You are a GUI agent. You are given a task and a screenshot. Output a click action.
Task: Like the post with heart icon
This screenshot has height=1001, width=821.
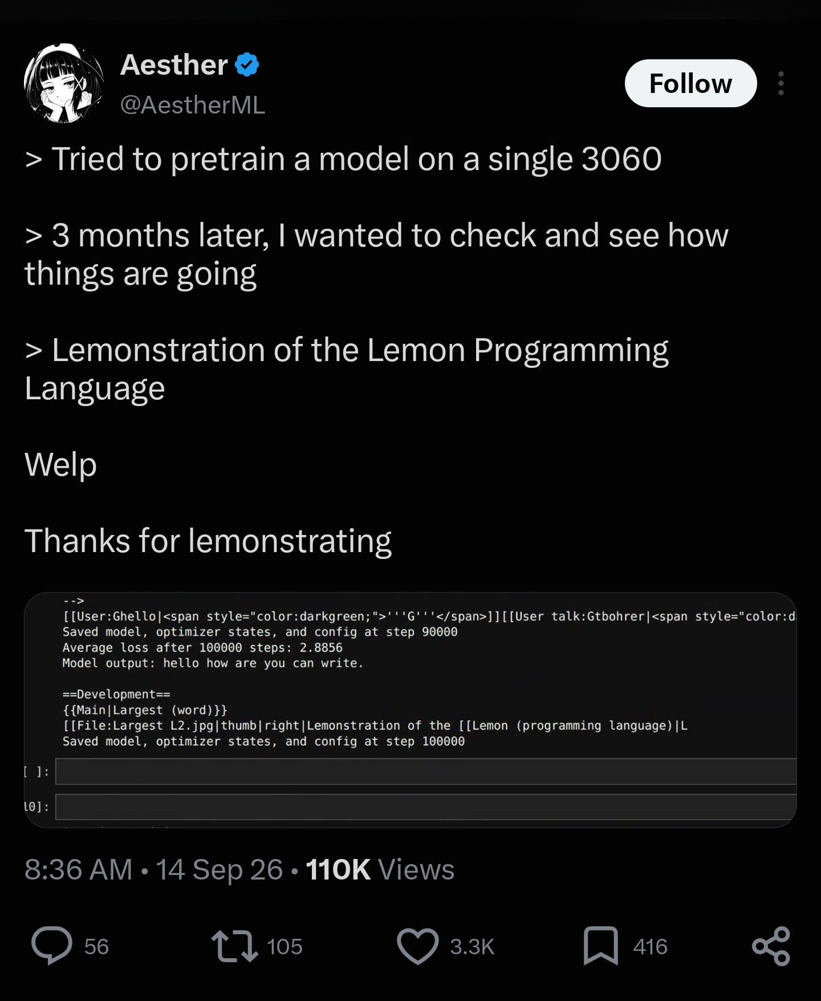point(418,946)
